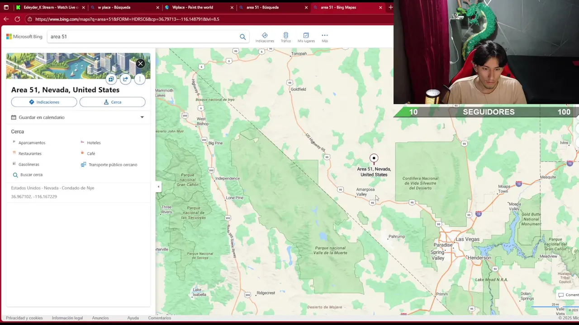The width and height of the screenshot is (579, 325).
Task: Toggle the Tráfico traffic layer
Action: (x=286, y=37)
